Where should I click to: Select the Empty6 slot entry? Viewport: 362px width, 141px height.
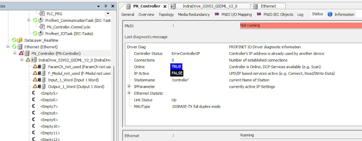[49, 100]
